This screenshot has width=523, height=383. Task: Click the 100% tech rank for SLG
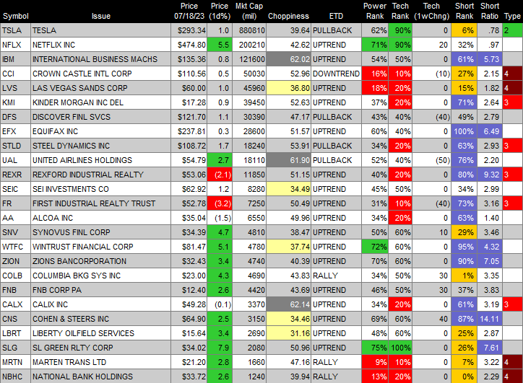tap(400, 348)
